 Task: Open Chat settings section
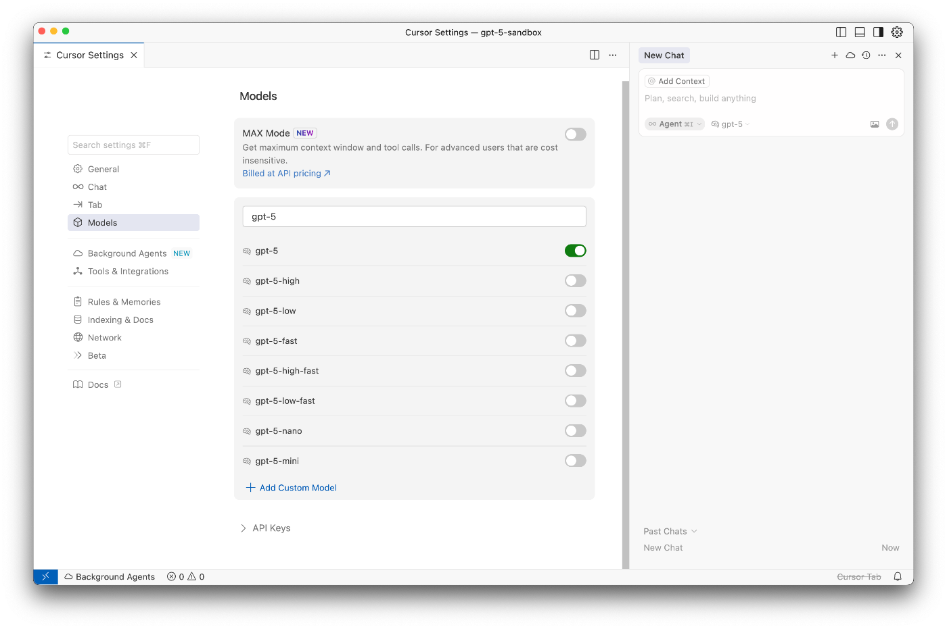click(133, 187)
